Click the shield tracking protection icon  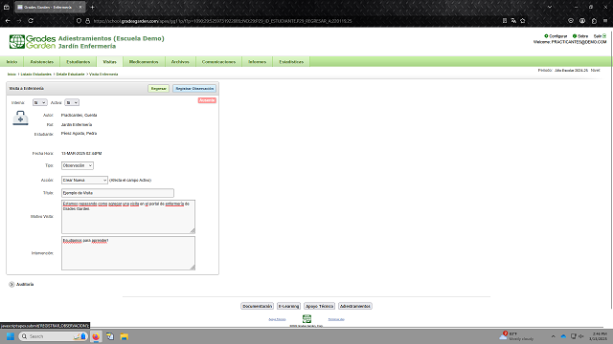(79, 21)
